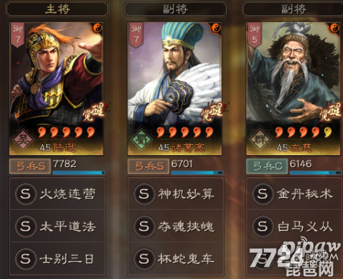Image resolution: width=343 pixels, height=279 pixels.
Task: Open the 神机妙算 skill entry
Action: (175, 193)
